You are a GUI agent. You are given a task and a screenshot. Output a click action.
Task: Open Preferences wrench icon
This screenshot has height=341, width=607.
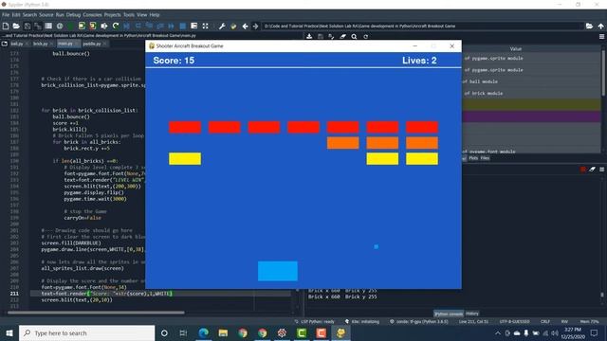pos(222,27)
